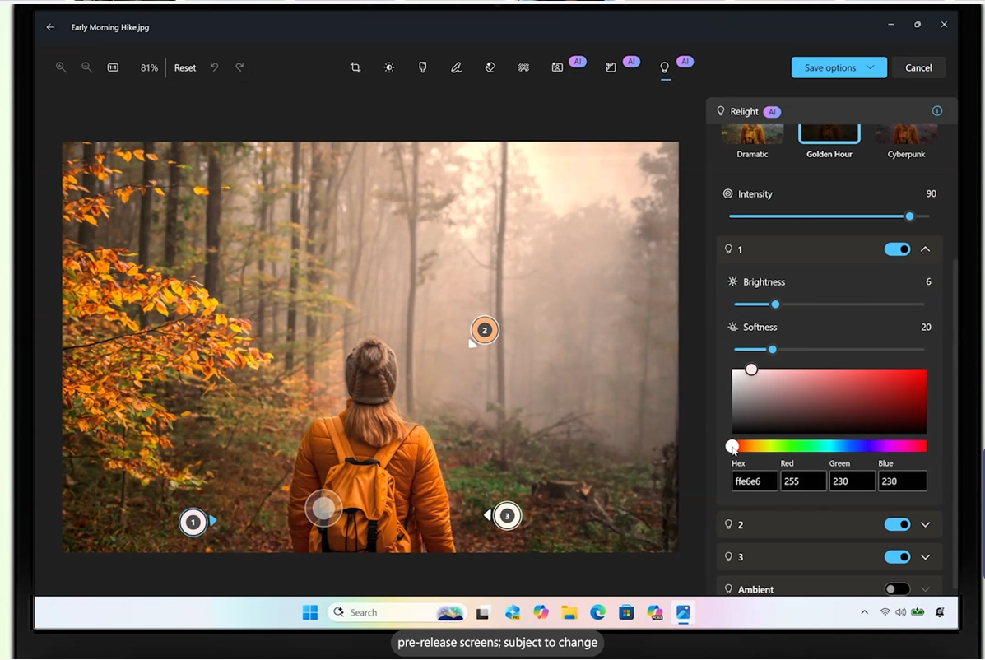Turn off light 3
The width and height of the screenshot is (985, 660).
point(897,557)
